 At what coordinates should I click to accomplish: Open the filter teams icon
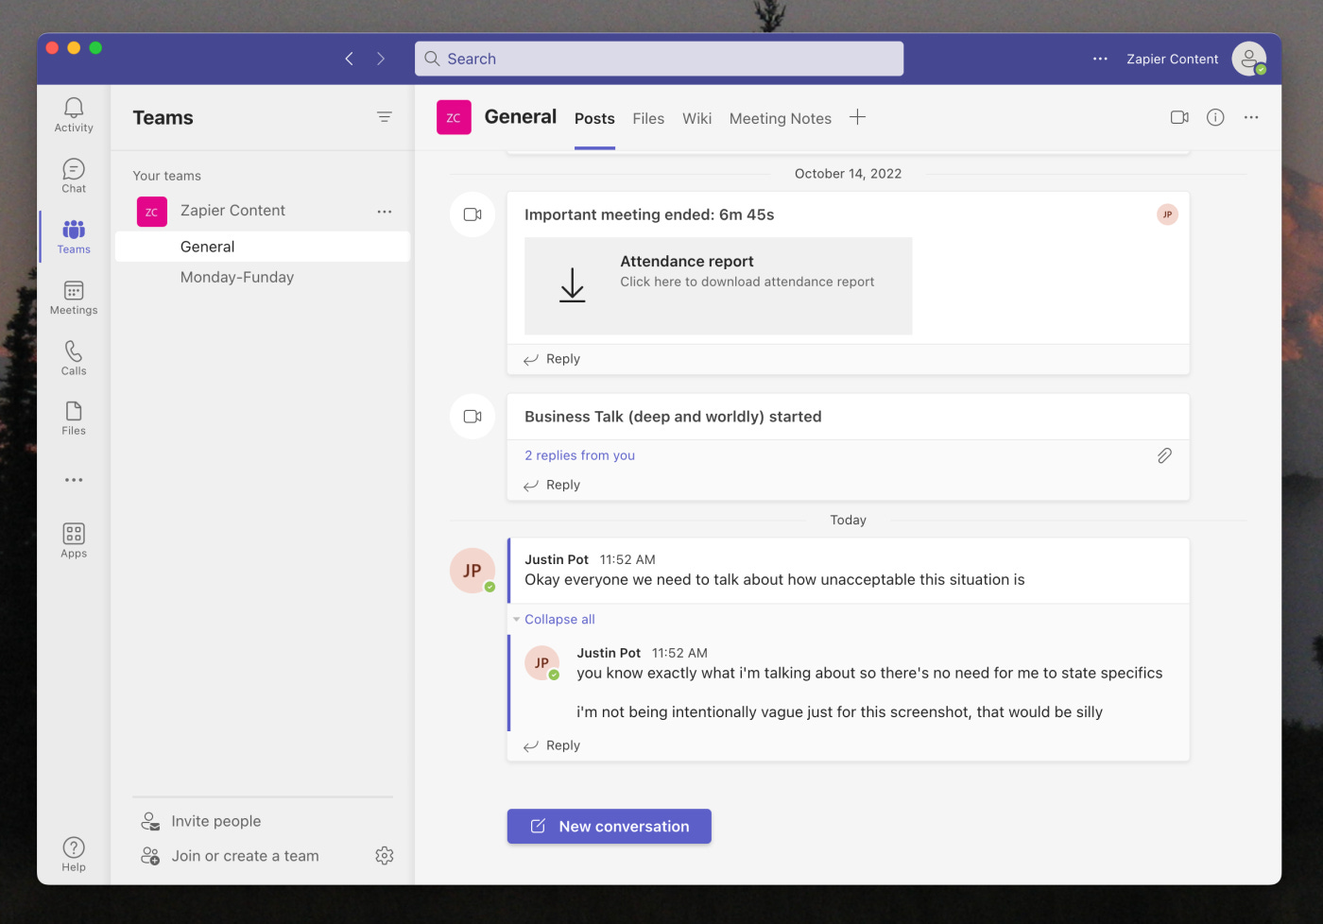(x=385, y=117)
